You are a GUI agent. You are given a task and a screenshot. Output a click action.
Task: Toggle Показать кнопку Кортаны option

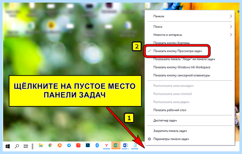click(190, 43)
